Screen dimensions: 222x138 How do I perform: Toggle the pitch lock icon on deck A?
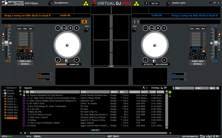coord(3,34)
